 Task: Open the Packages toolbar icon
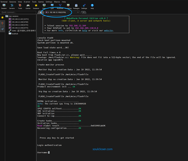click(x=76, y=6)
